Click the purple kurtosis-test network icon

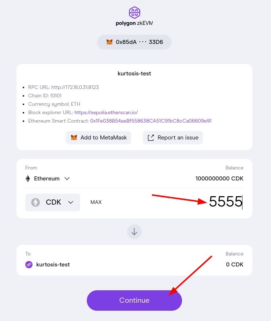coord(29,264)
